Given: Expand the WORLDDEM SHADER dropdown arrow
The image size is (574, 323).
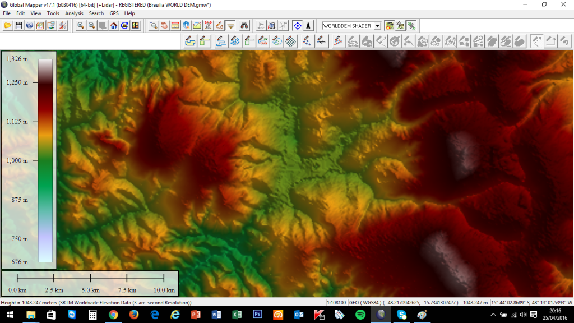Looking at the screenshot, I should point(377,26).
